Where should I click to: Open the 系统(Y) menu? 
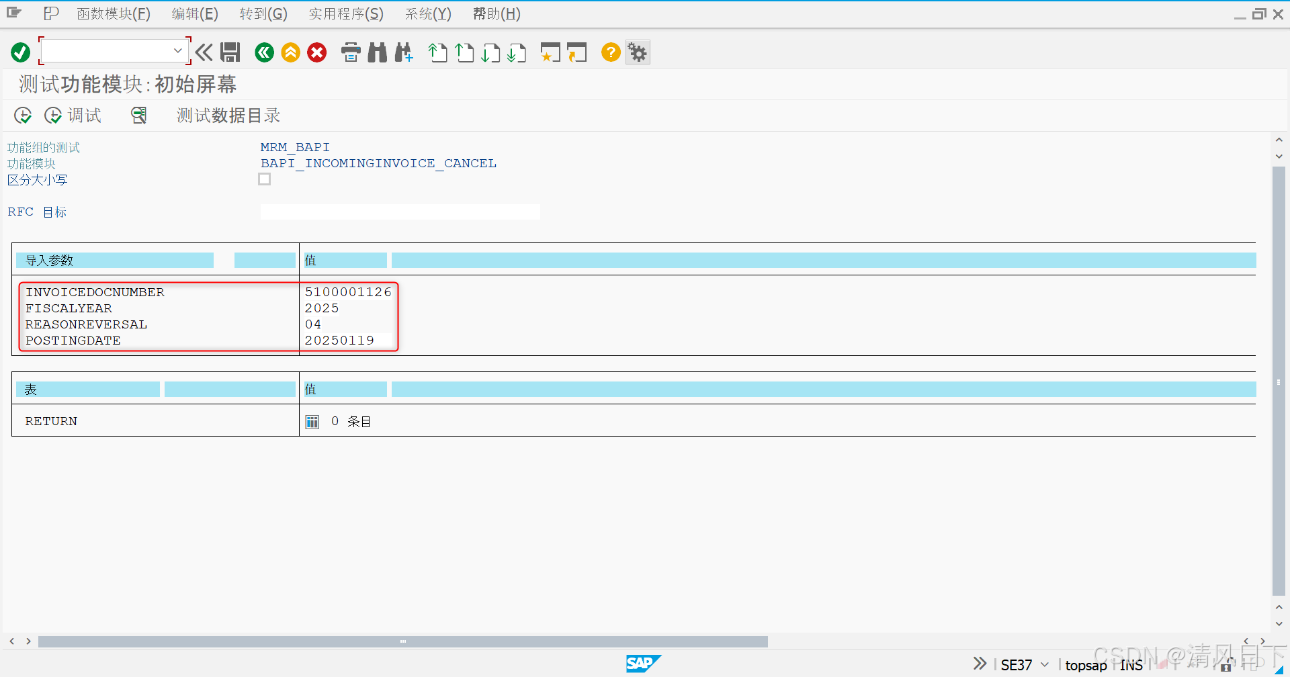tap(427, 13)
